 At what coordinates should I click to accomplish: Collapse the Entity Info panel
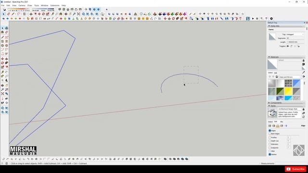click(269, 26)
